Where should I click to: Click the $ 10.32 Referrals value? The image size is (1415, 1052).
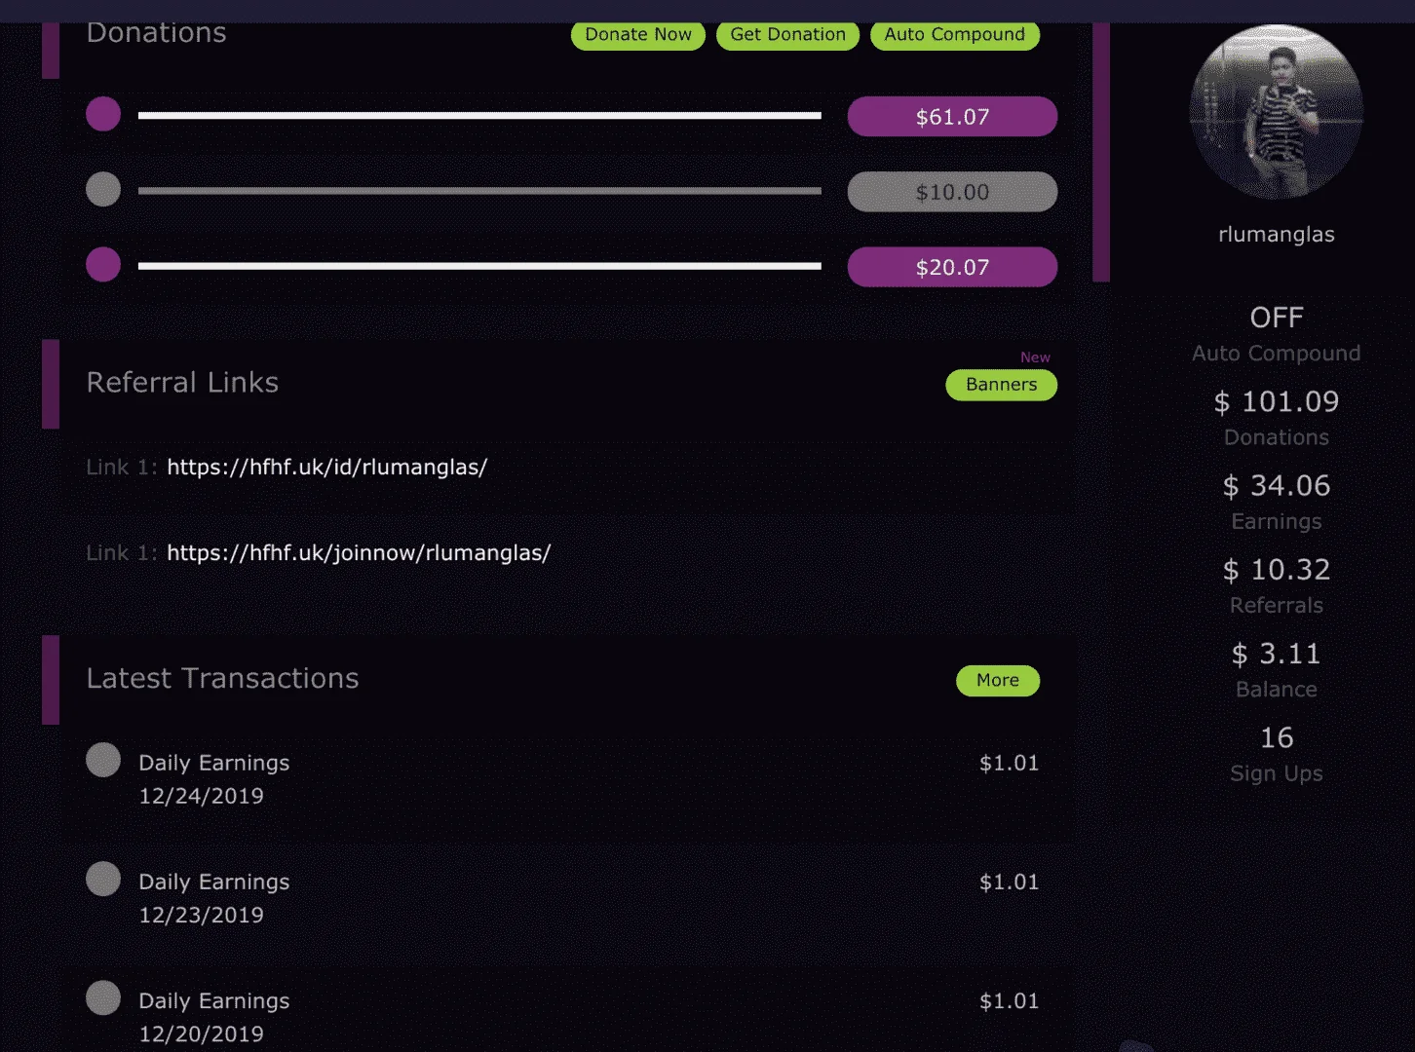[1276, 570]
